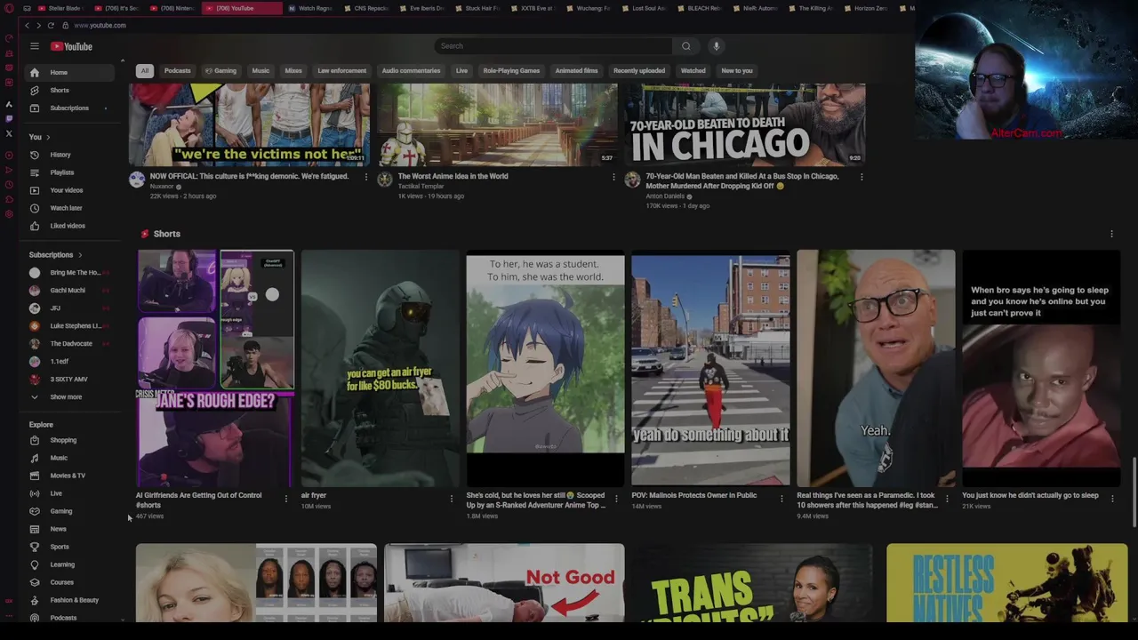Select the Podcasts filter chip
This screenshot has width=1138, height=640.
coord(177,70)
